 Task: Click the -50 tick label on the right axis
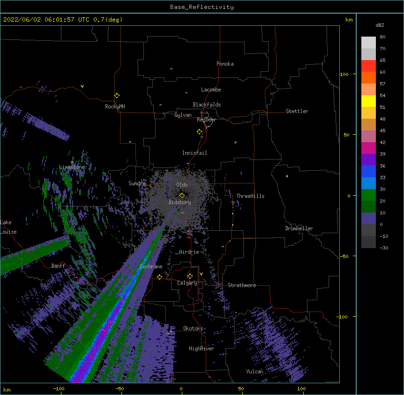click(344, 256)
